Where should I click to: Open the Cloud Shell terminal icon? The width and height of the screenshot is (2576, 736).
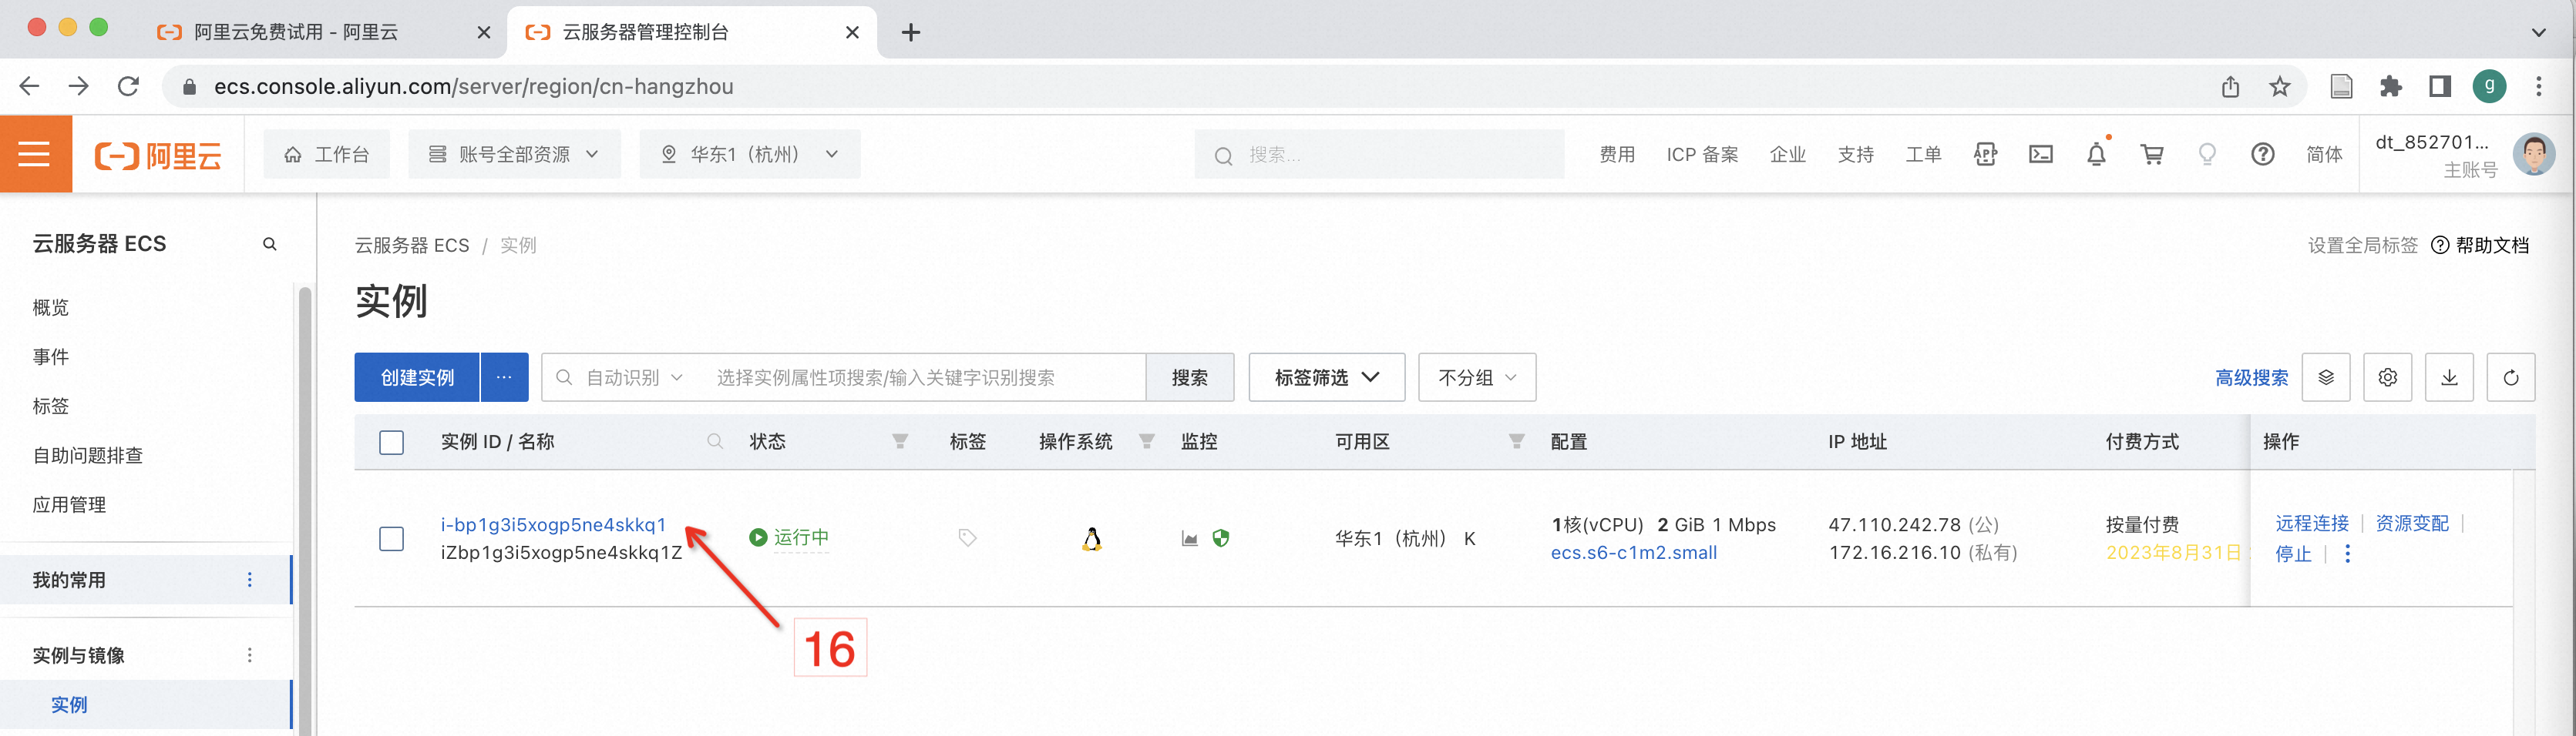click(x=2040, y=155)
